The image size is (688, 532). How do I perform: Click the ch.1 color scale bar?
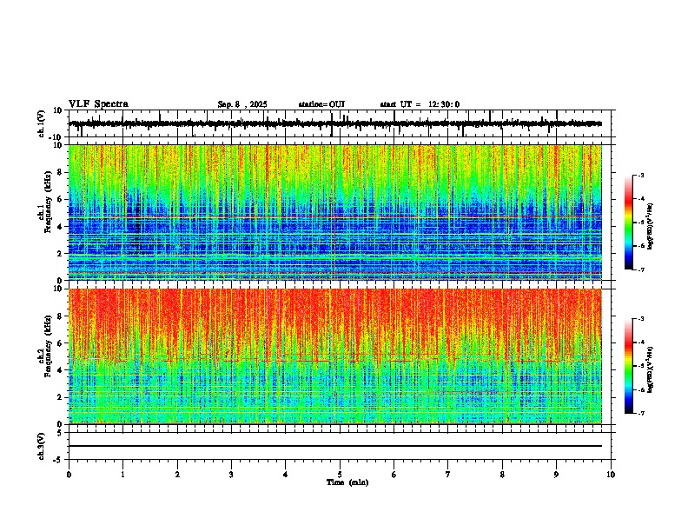pos(628,223)
